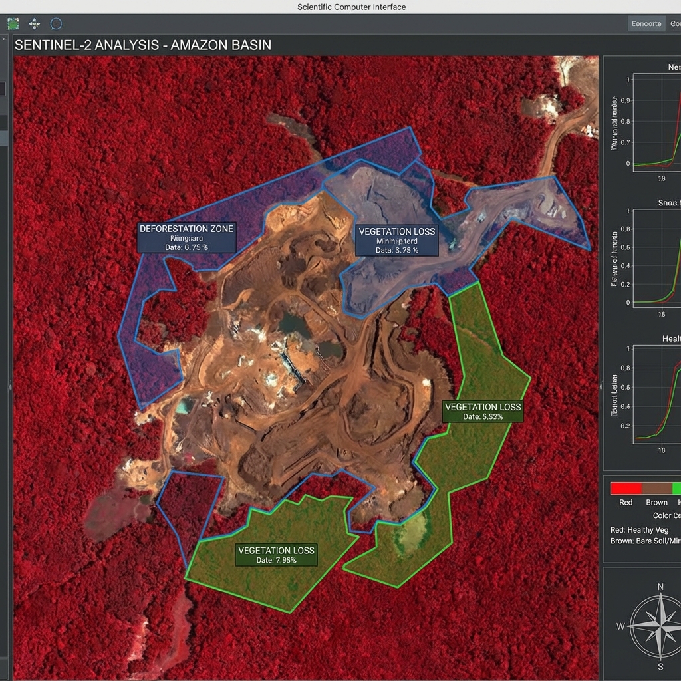This screenshot has height=681, width=681.
Task: Click the partially visible Go button
Action: coord(675,23)
